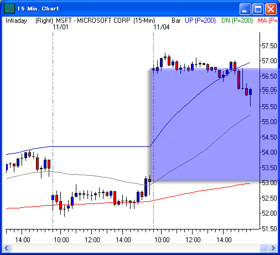Click the scroll right arrow button
Viewport: 280px width, 255px height.
pyautogui.click(x=273, y=248)
